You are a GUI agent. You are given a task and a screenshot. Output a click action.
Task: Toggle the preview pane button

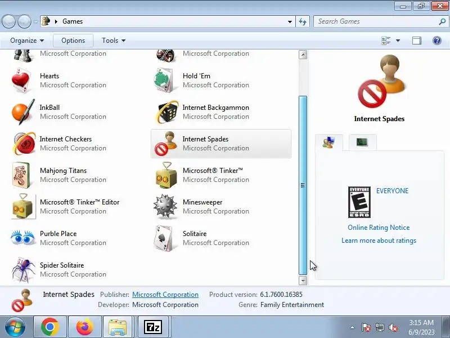pos(417,41)
